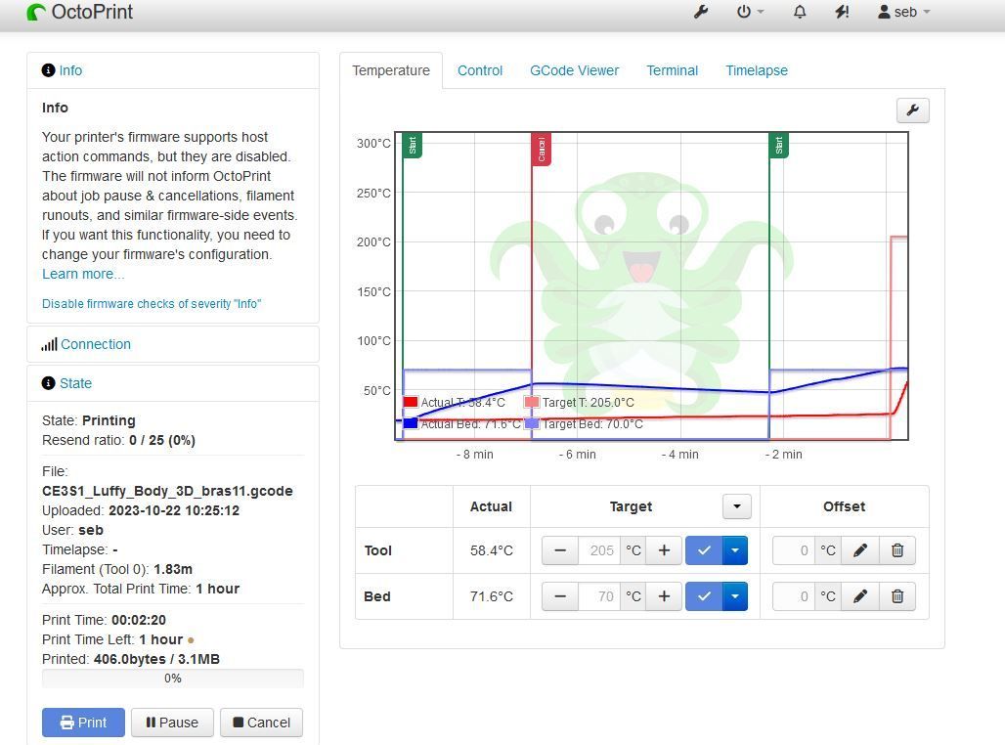The image size is (1005, 745).
Task: Clear Tool offset with trash icon
Action: coord(897,550)
